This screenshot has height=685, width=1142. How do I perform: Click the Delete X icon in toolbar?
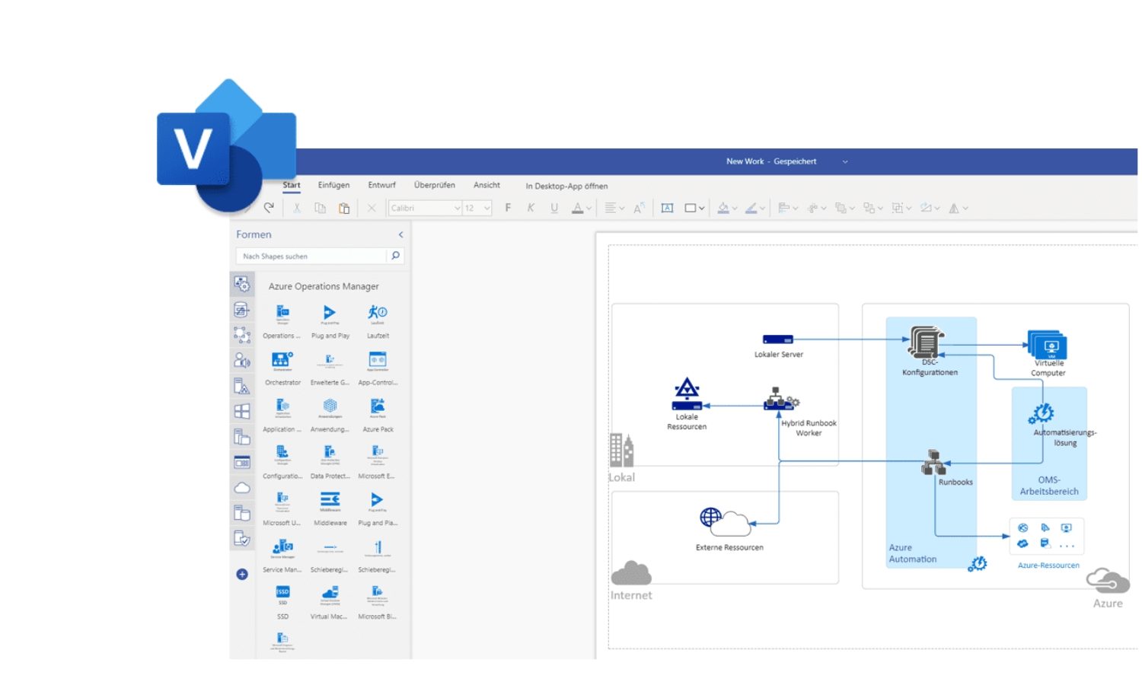click(x=372, y=208)
